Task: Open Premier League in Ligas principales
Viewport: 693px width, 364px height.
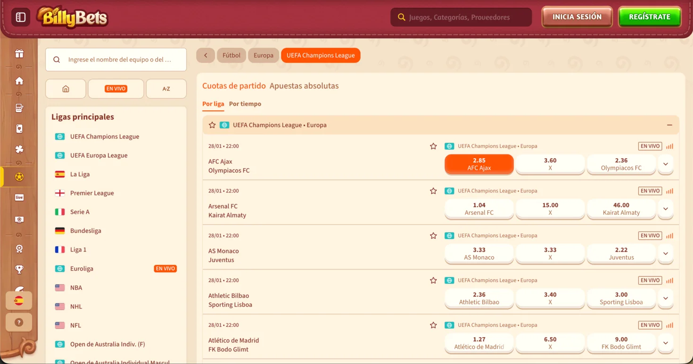Action: 116,193
